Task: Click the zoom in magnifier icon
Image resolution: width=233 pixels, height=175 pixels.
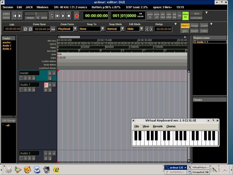Action: tap(31, 29)
